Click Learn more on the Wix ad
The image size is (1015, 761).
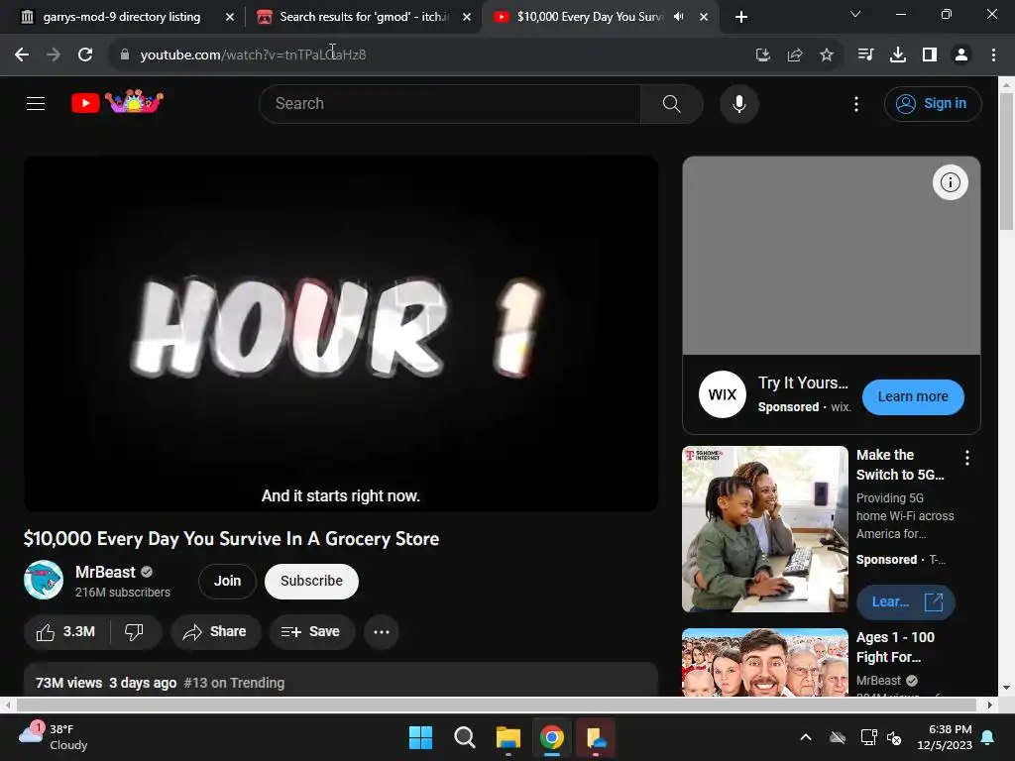[913, 396]
